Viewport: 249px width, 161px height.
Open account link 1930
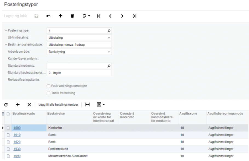pos(17,149)
